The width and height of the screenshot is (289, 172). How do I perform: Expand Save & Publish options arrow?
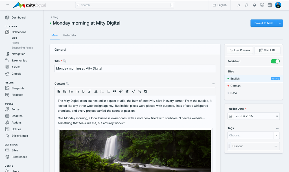pyautogui.click(x=280, y=23)
